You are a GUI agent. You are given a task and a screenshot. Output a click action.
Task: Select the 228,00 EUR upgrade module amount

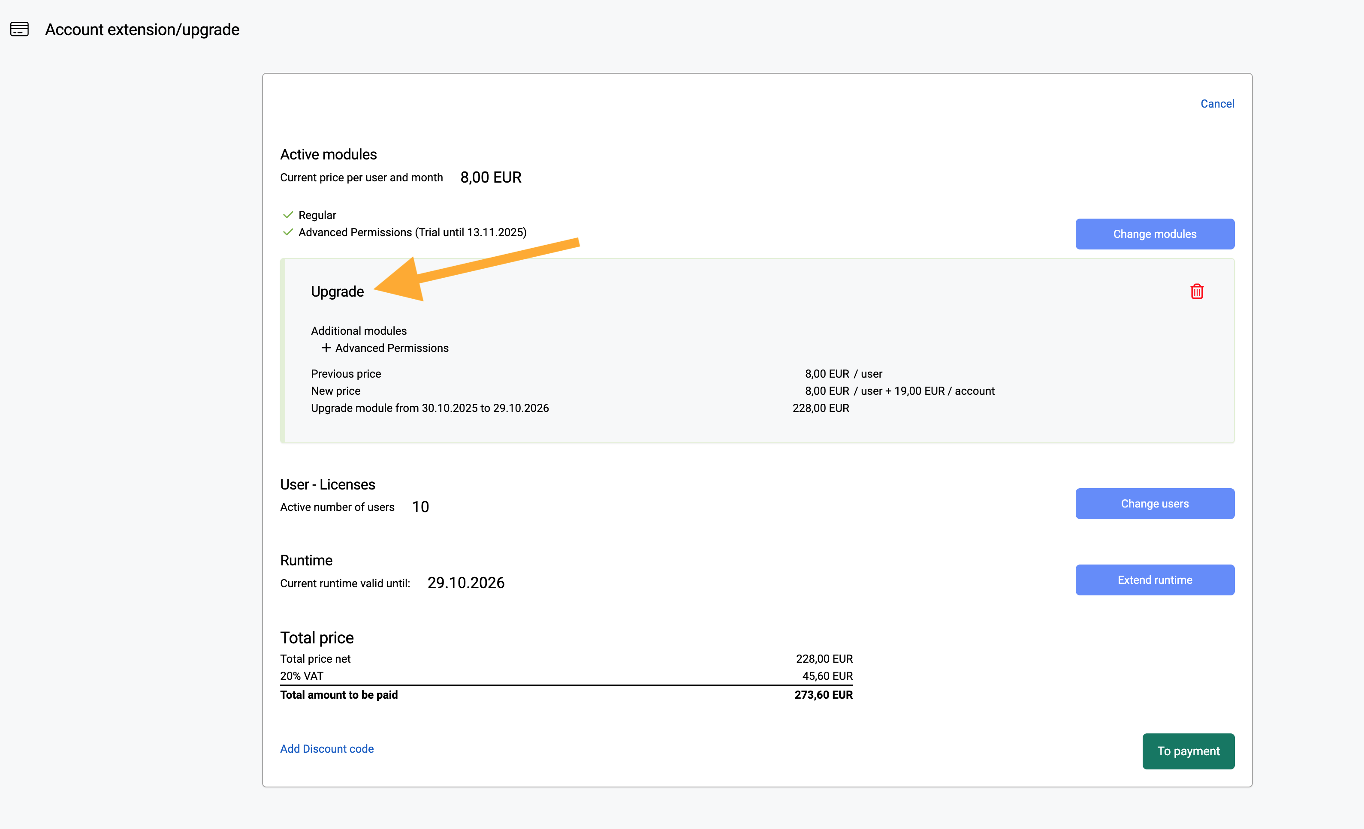point(821,408)
